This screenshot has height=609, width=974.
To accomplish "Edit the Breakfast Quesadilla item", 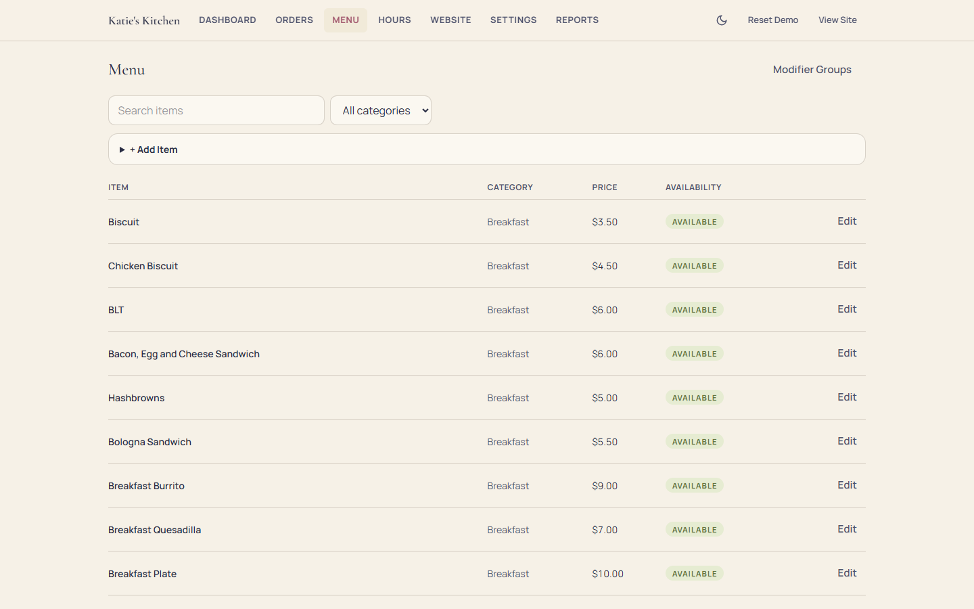I will [847, 529].
